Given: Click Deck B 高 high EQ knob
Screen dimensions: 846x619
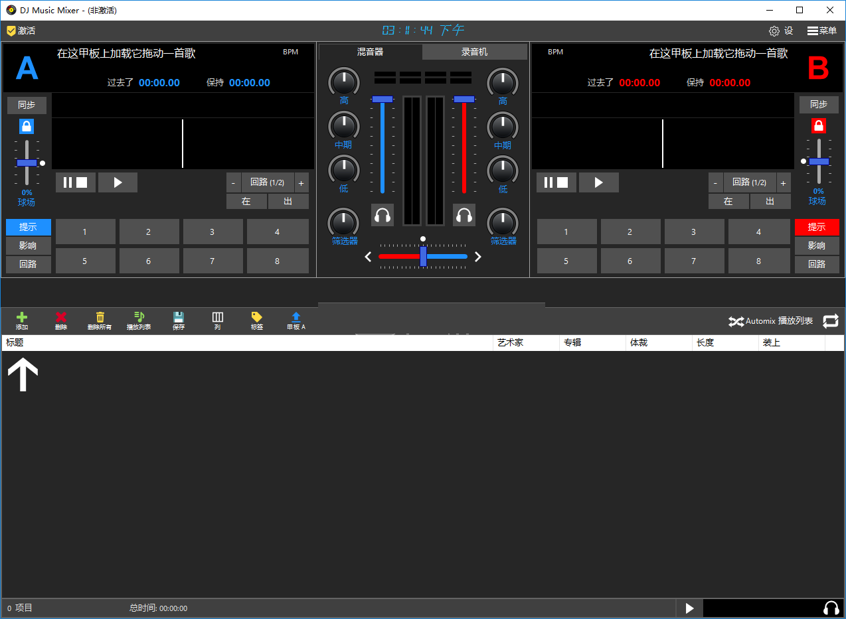Looking at the screenshot, I should pos(503,82).
